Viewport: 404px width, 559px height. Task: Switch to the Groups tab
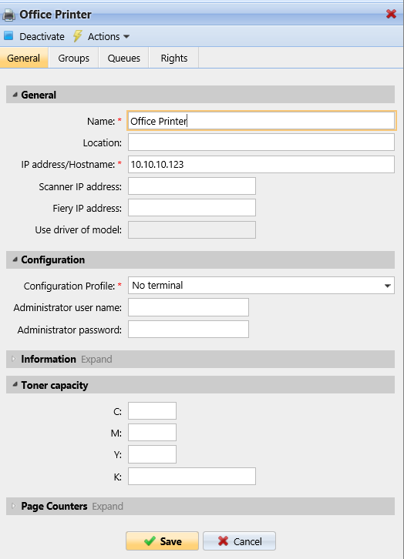[73, 58]
